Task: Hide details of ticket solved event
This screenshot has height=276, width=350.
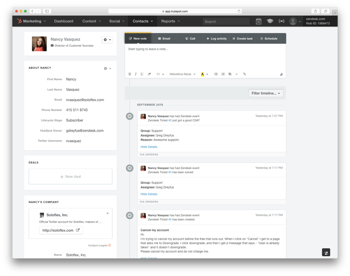Action: click(x=149, y=194)
